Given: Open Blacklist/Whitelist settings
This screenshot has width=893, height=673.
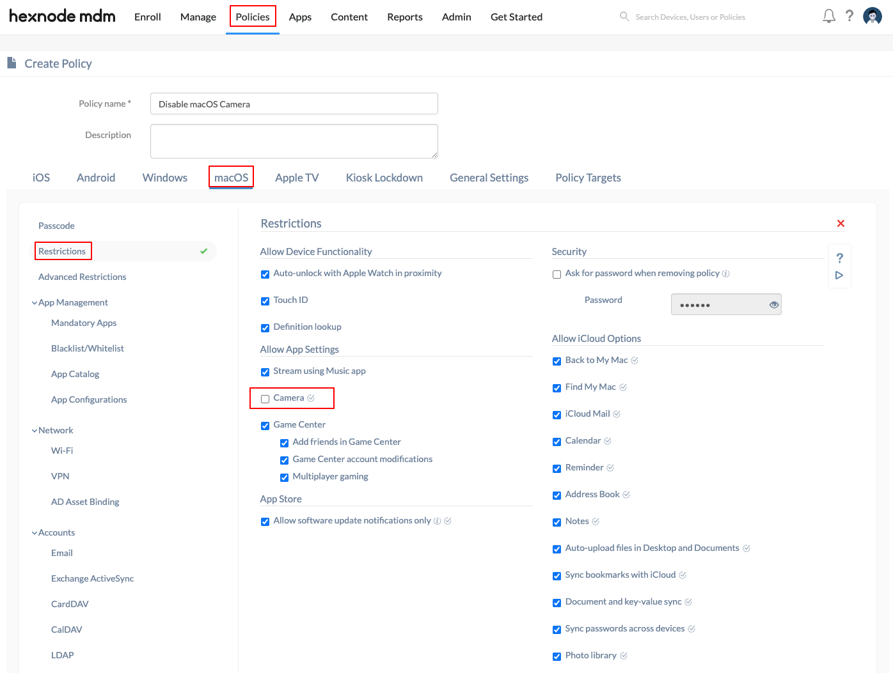Looking at the screenshot, I should point(88,348).
